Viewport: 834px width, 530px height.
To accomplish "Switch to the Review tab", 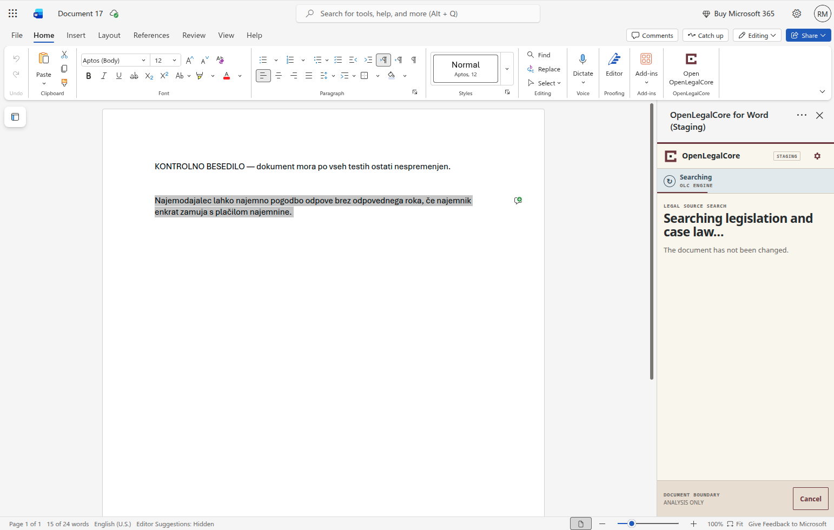I will pyautogui.click(x=194, y=35).
